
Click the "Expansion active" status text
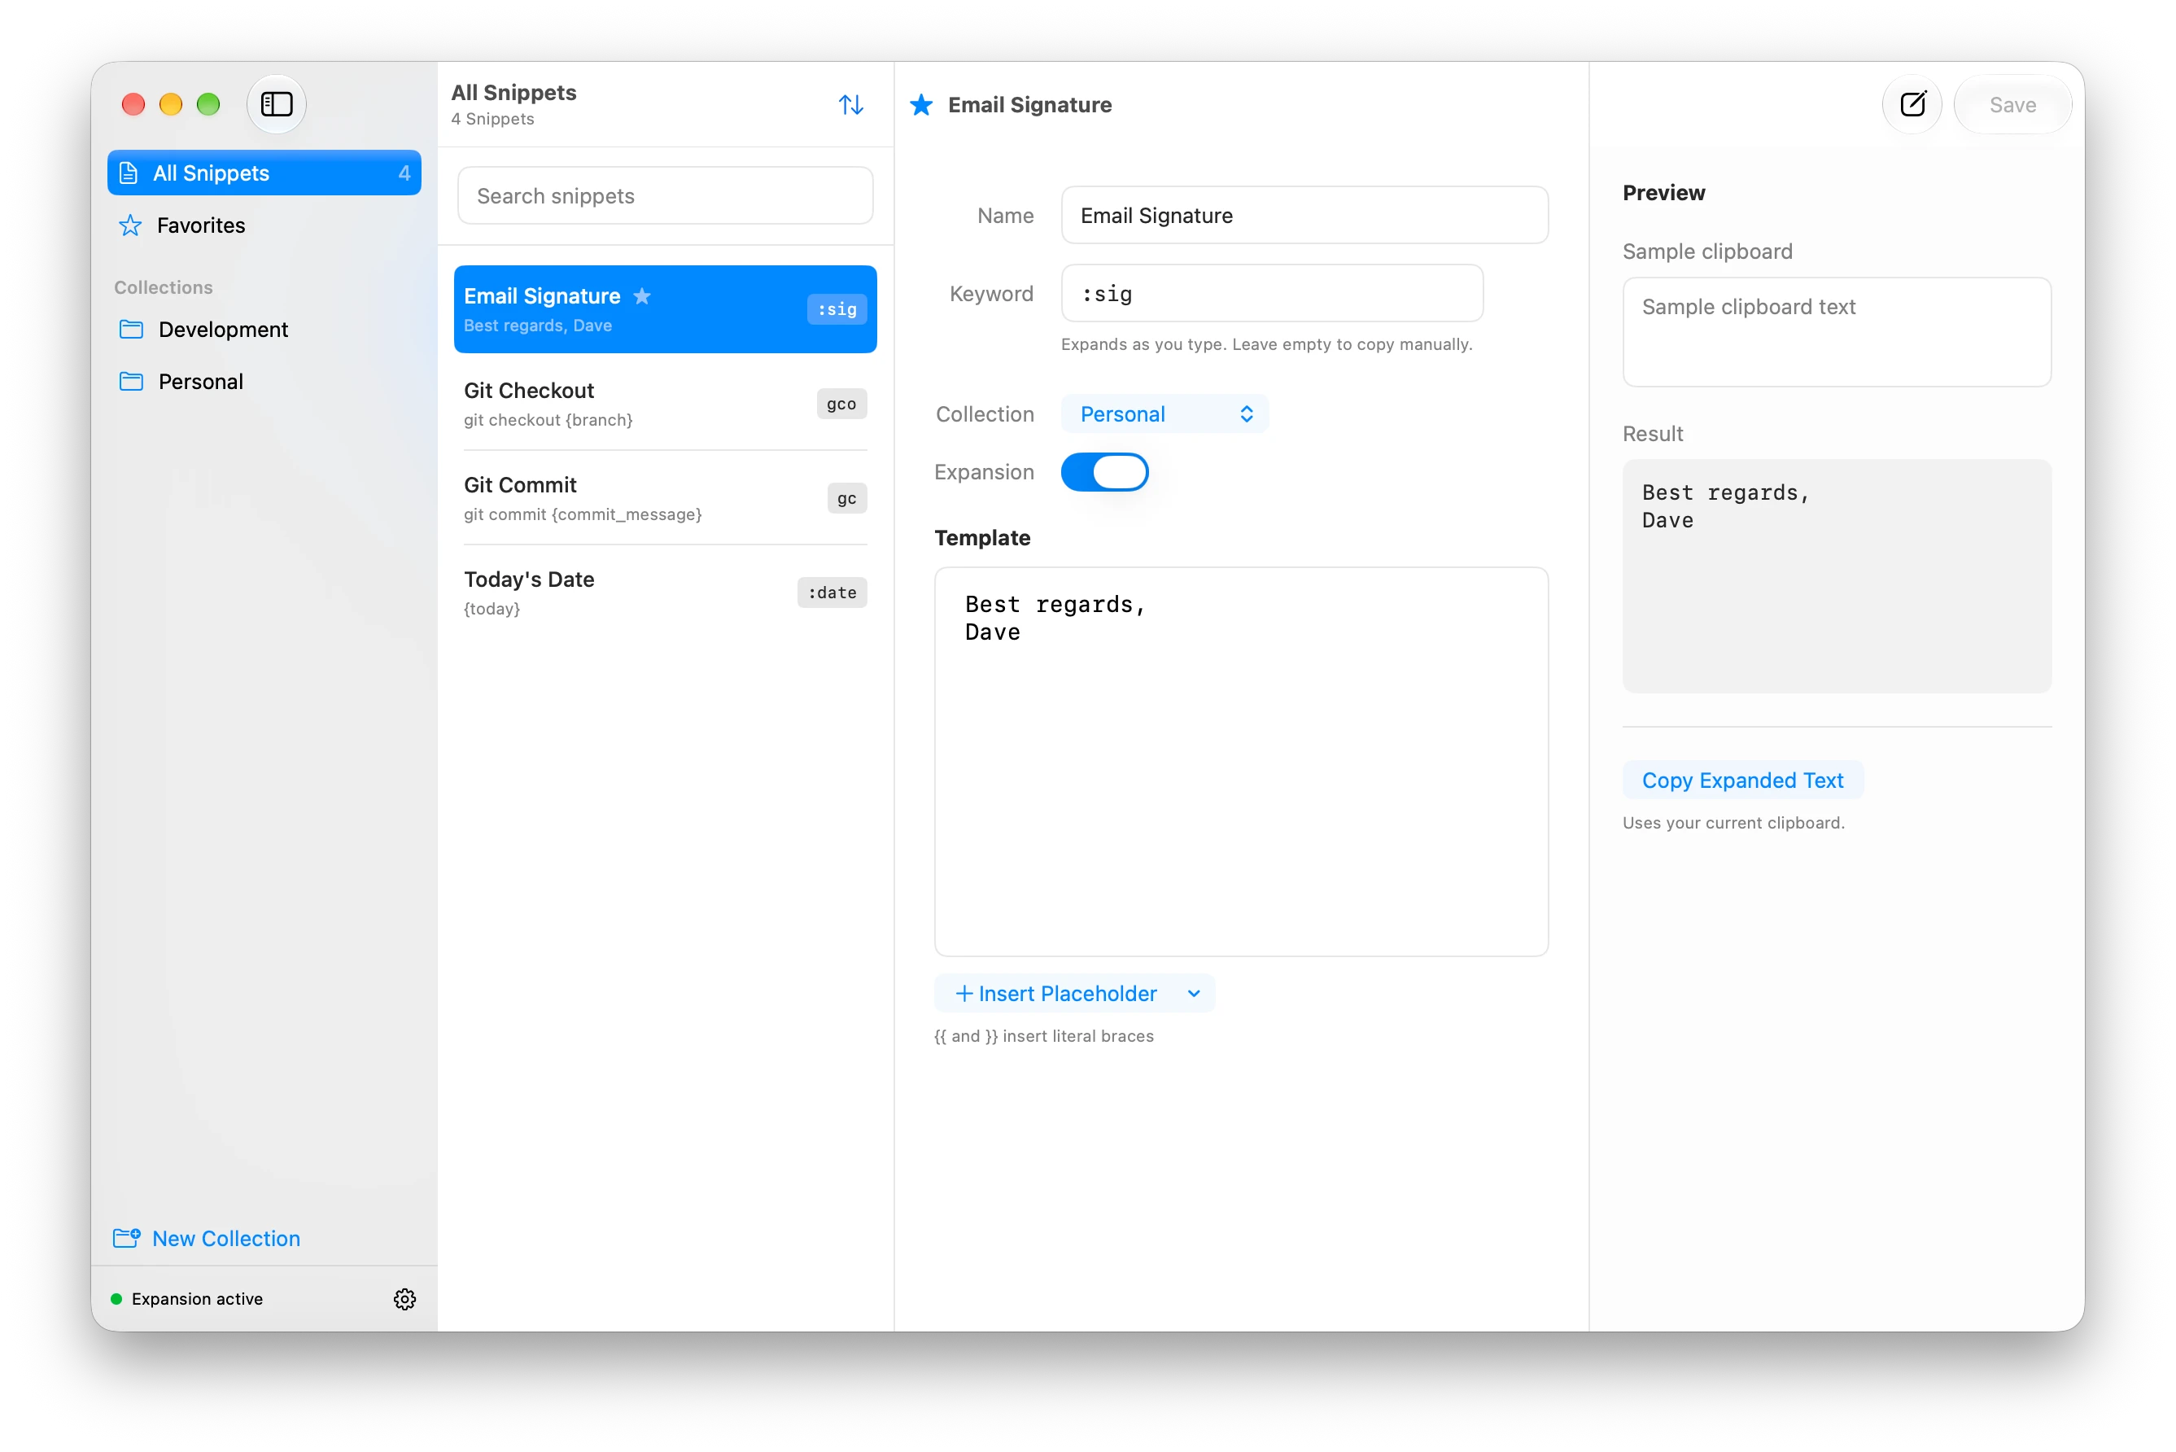197,1298
